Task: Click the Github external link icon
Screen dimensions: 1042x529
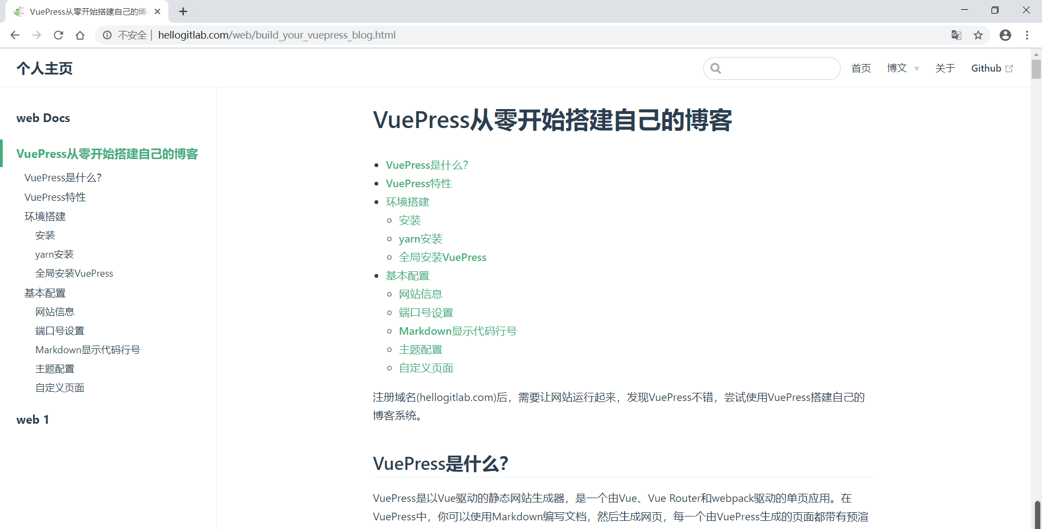Action: [x=1009, y=69]
